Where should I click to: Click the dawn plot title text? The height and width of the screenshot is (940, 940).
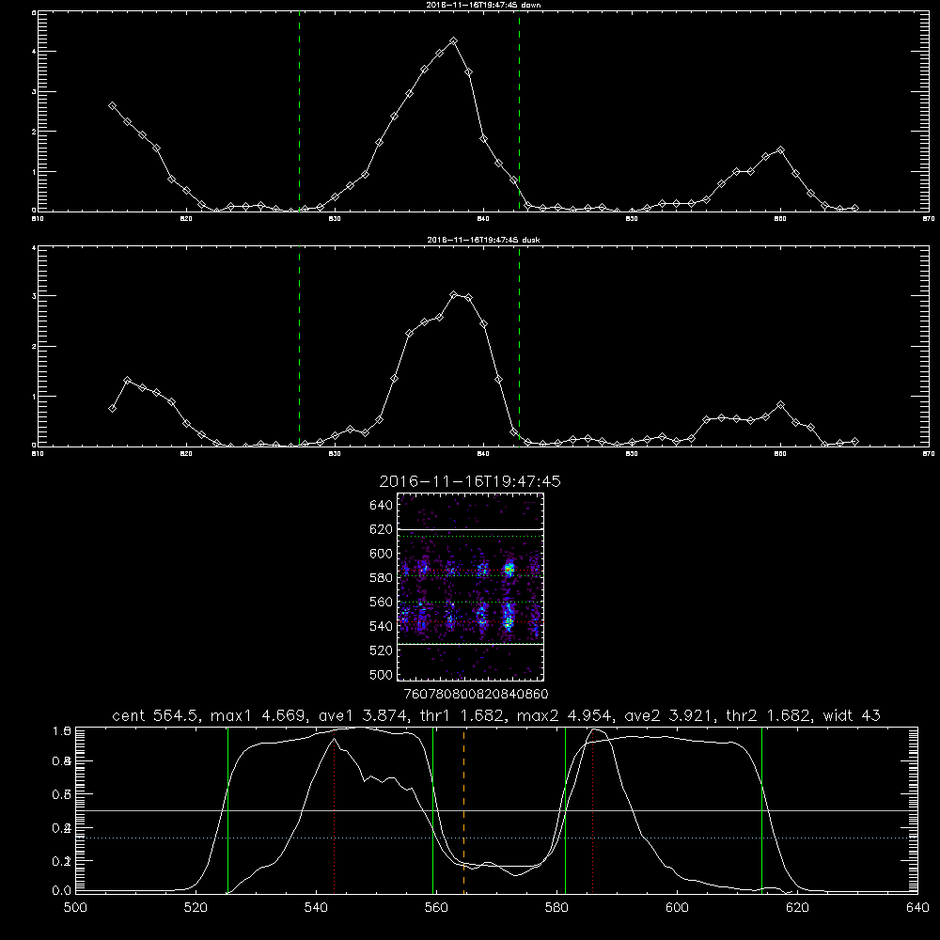coord(483,4)
